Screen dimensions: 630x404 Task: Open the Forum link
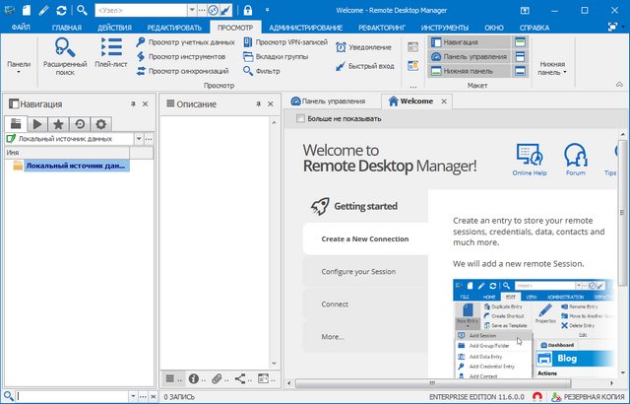(575, 160)
